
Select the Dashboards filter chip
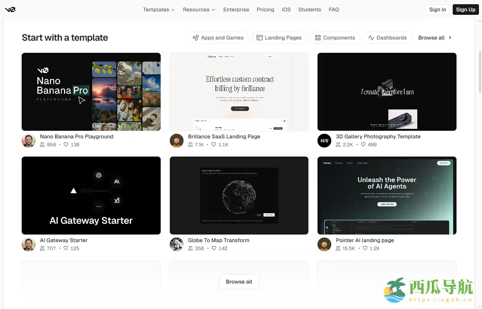click(x=387, y=38)
